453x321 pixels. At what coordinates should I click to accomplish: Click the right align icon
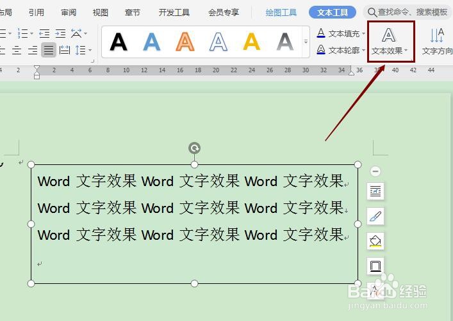pos(33,50)
